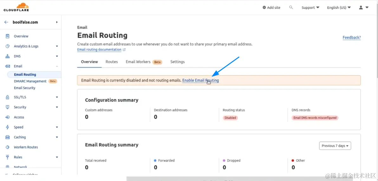Open Email Security in sidebar

click(25, 88)
